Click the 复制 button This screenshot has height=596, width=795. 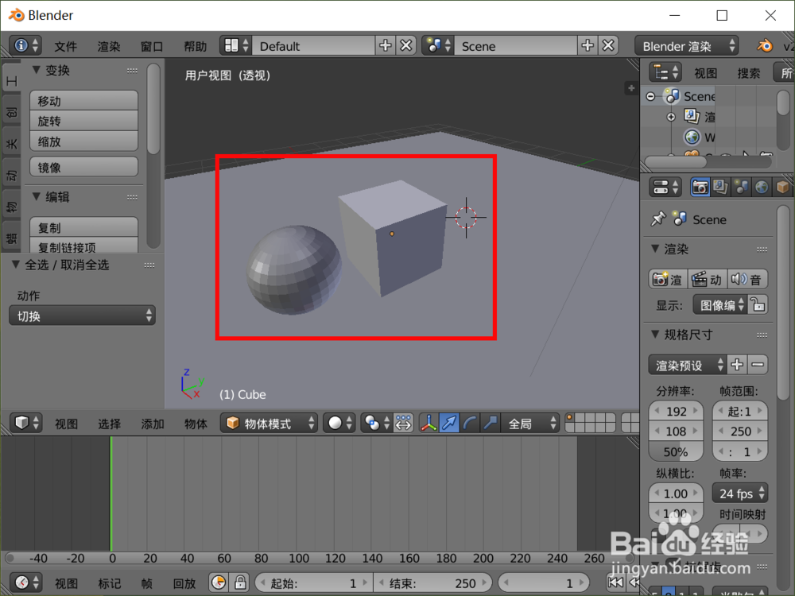(84, 227)
